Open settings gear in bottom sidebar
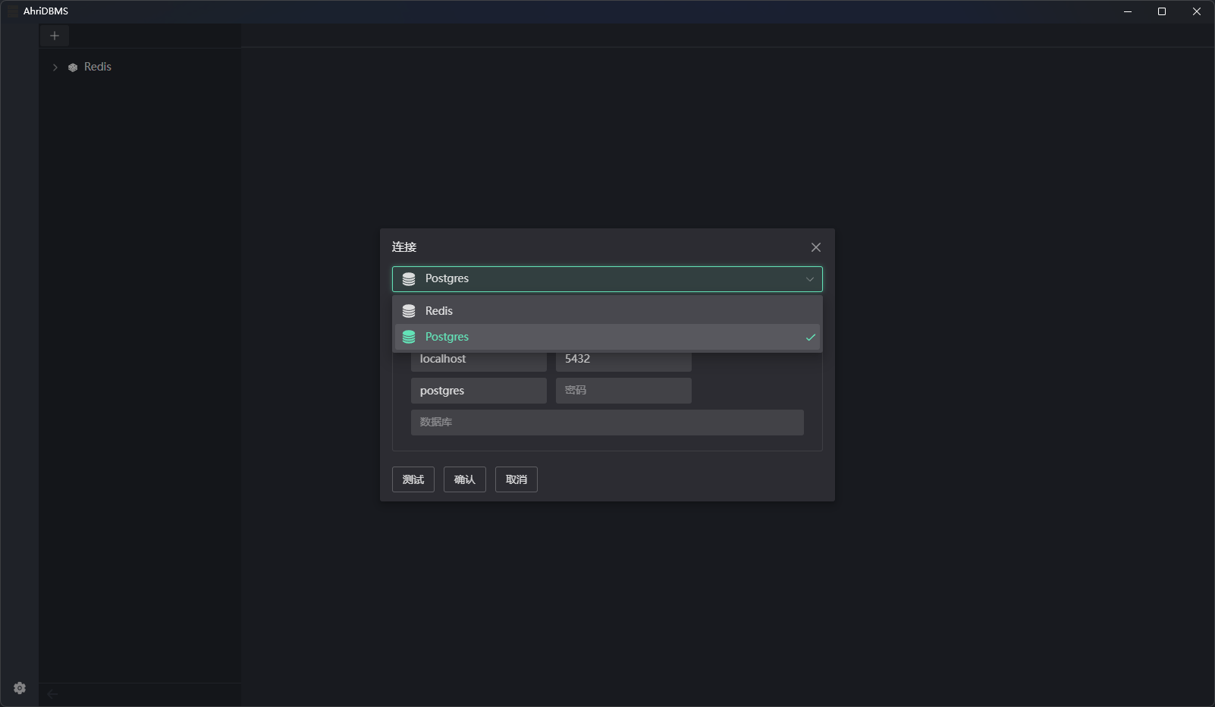The image size is (1215, 707). [20, 688]
